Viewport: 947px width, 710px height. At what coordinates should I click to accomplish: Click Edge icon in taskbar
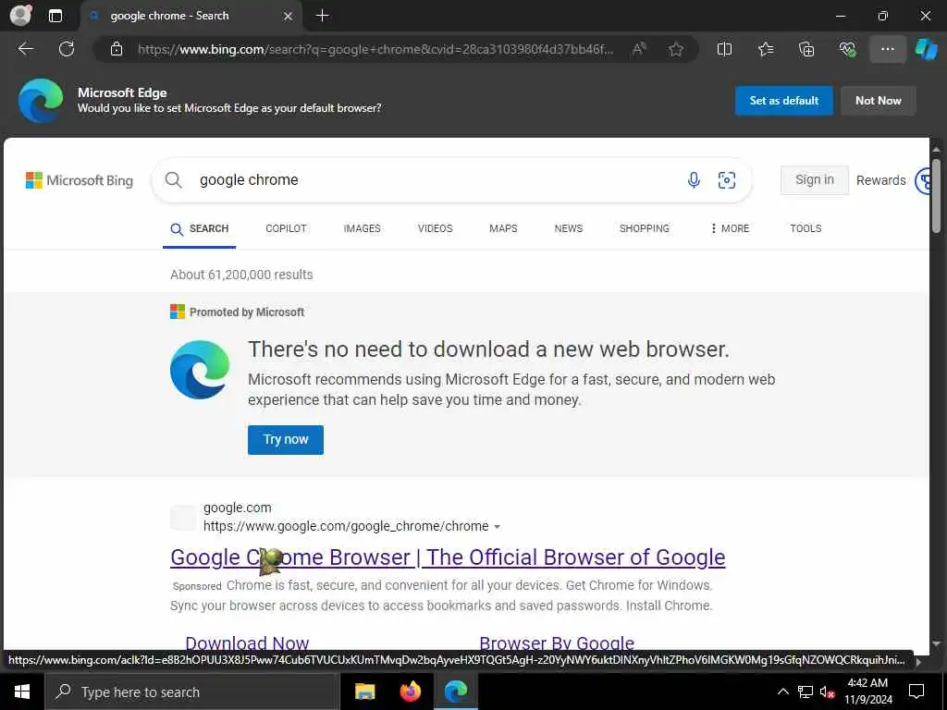pos(456,692)
